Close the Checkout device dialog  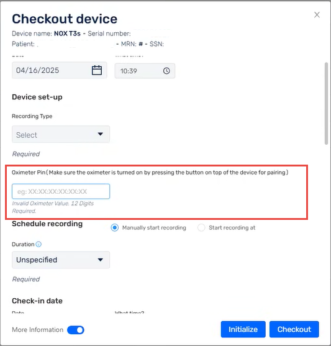point(317,15)
